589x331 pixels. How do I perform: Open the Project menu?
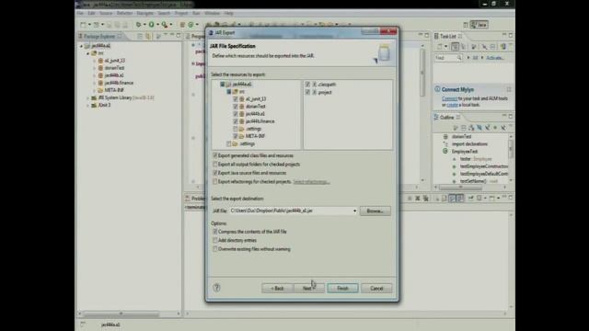(x=181, y=13)
